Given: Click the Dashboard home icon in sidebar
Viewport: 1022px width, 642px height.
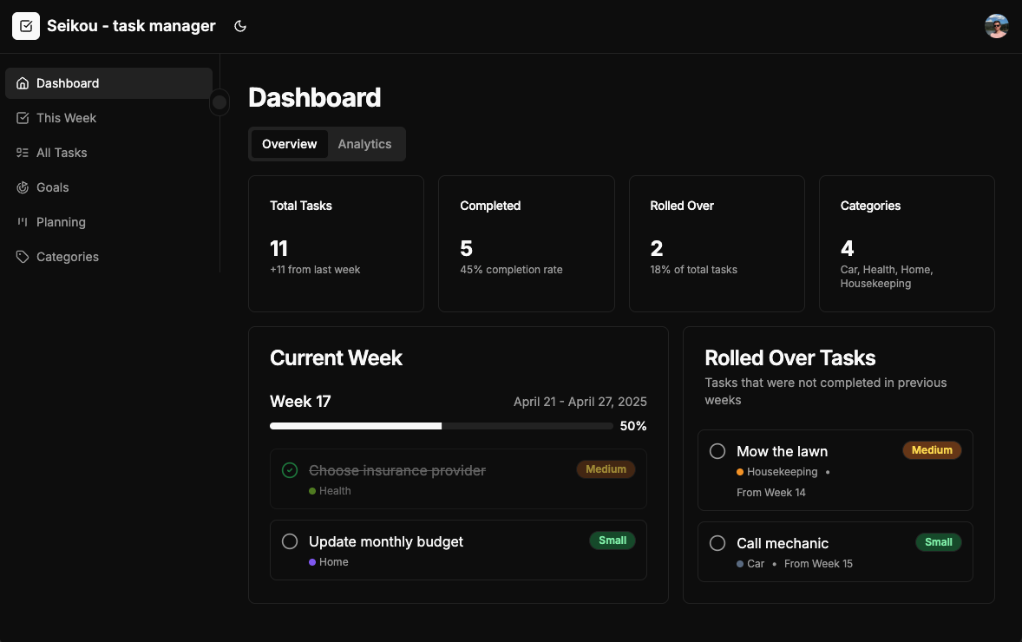Looking at the screenshot, I should click(23, 83).
